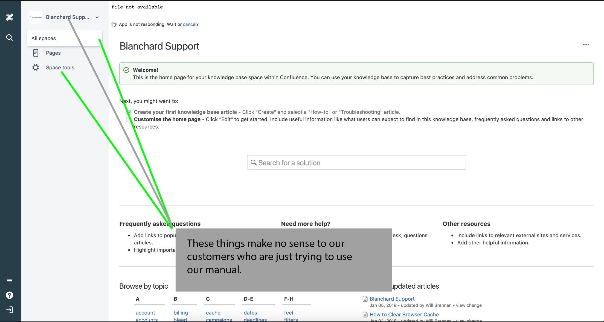Click the Browse by topic heading
Viewport: 604px width, 322px height.
pyautogui.click(x=144, y=286)
